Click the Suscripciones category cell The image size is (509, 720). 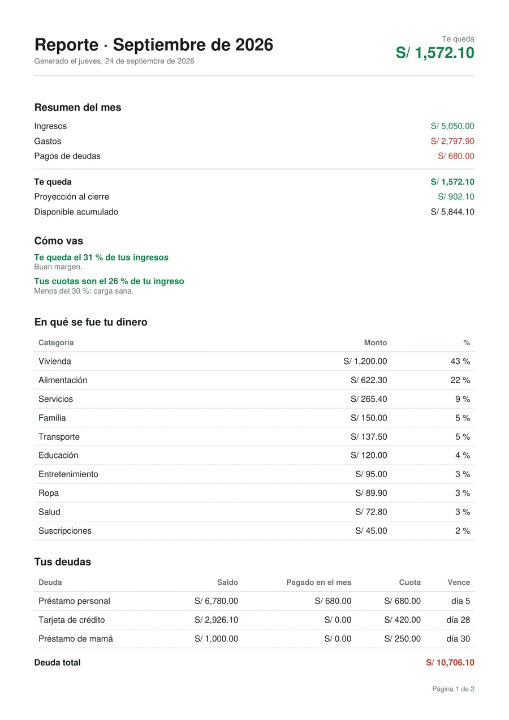pyautogui.click(x=65, y=531)
